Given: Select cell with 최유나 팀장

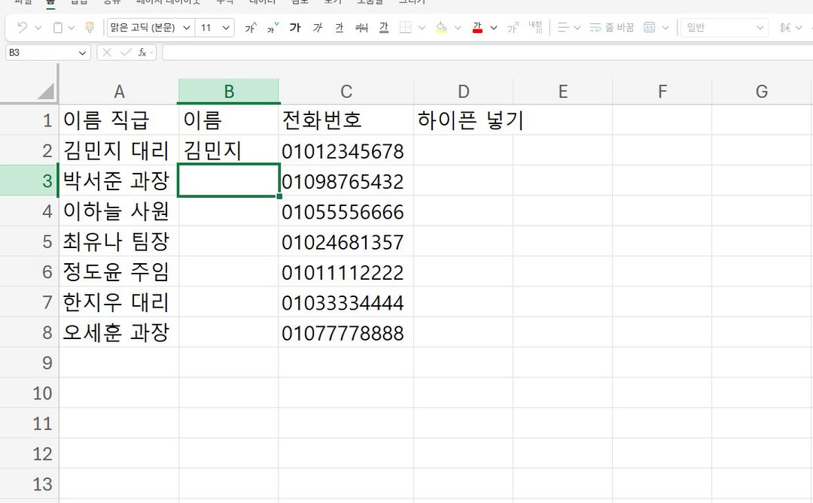Looking at the screenshot, I should 119,241.
